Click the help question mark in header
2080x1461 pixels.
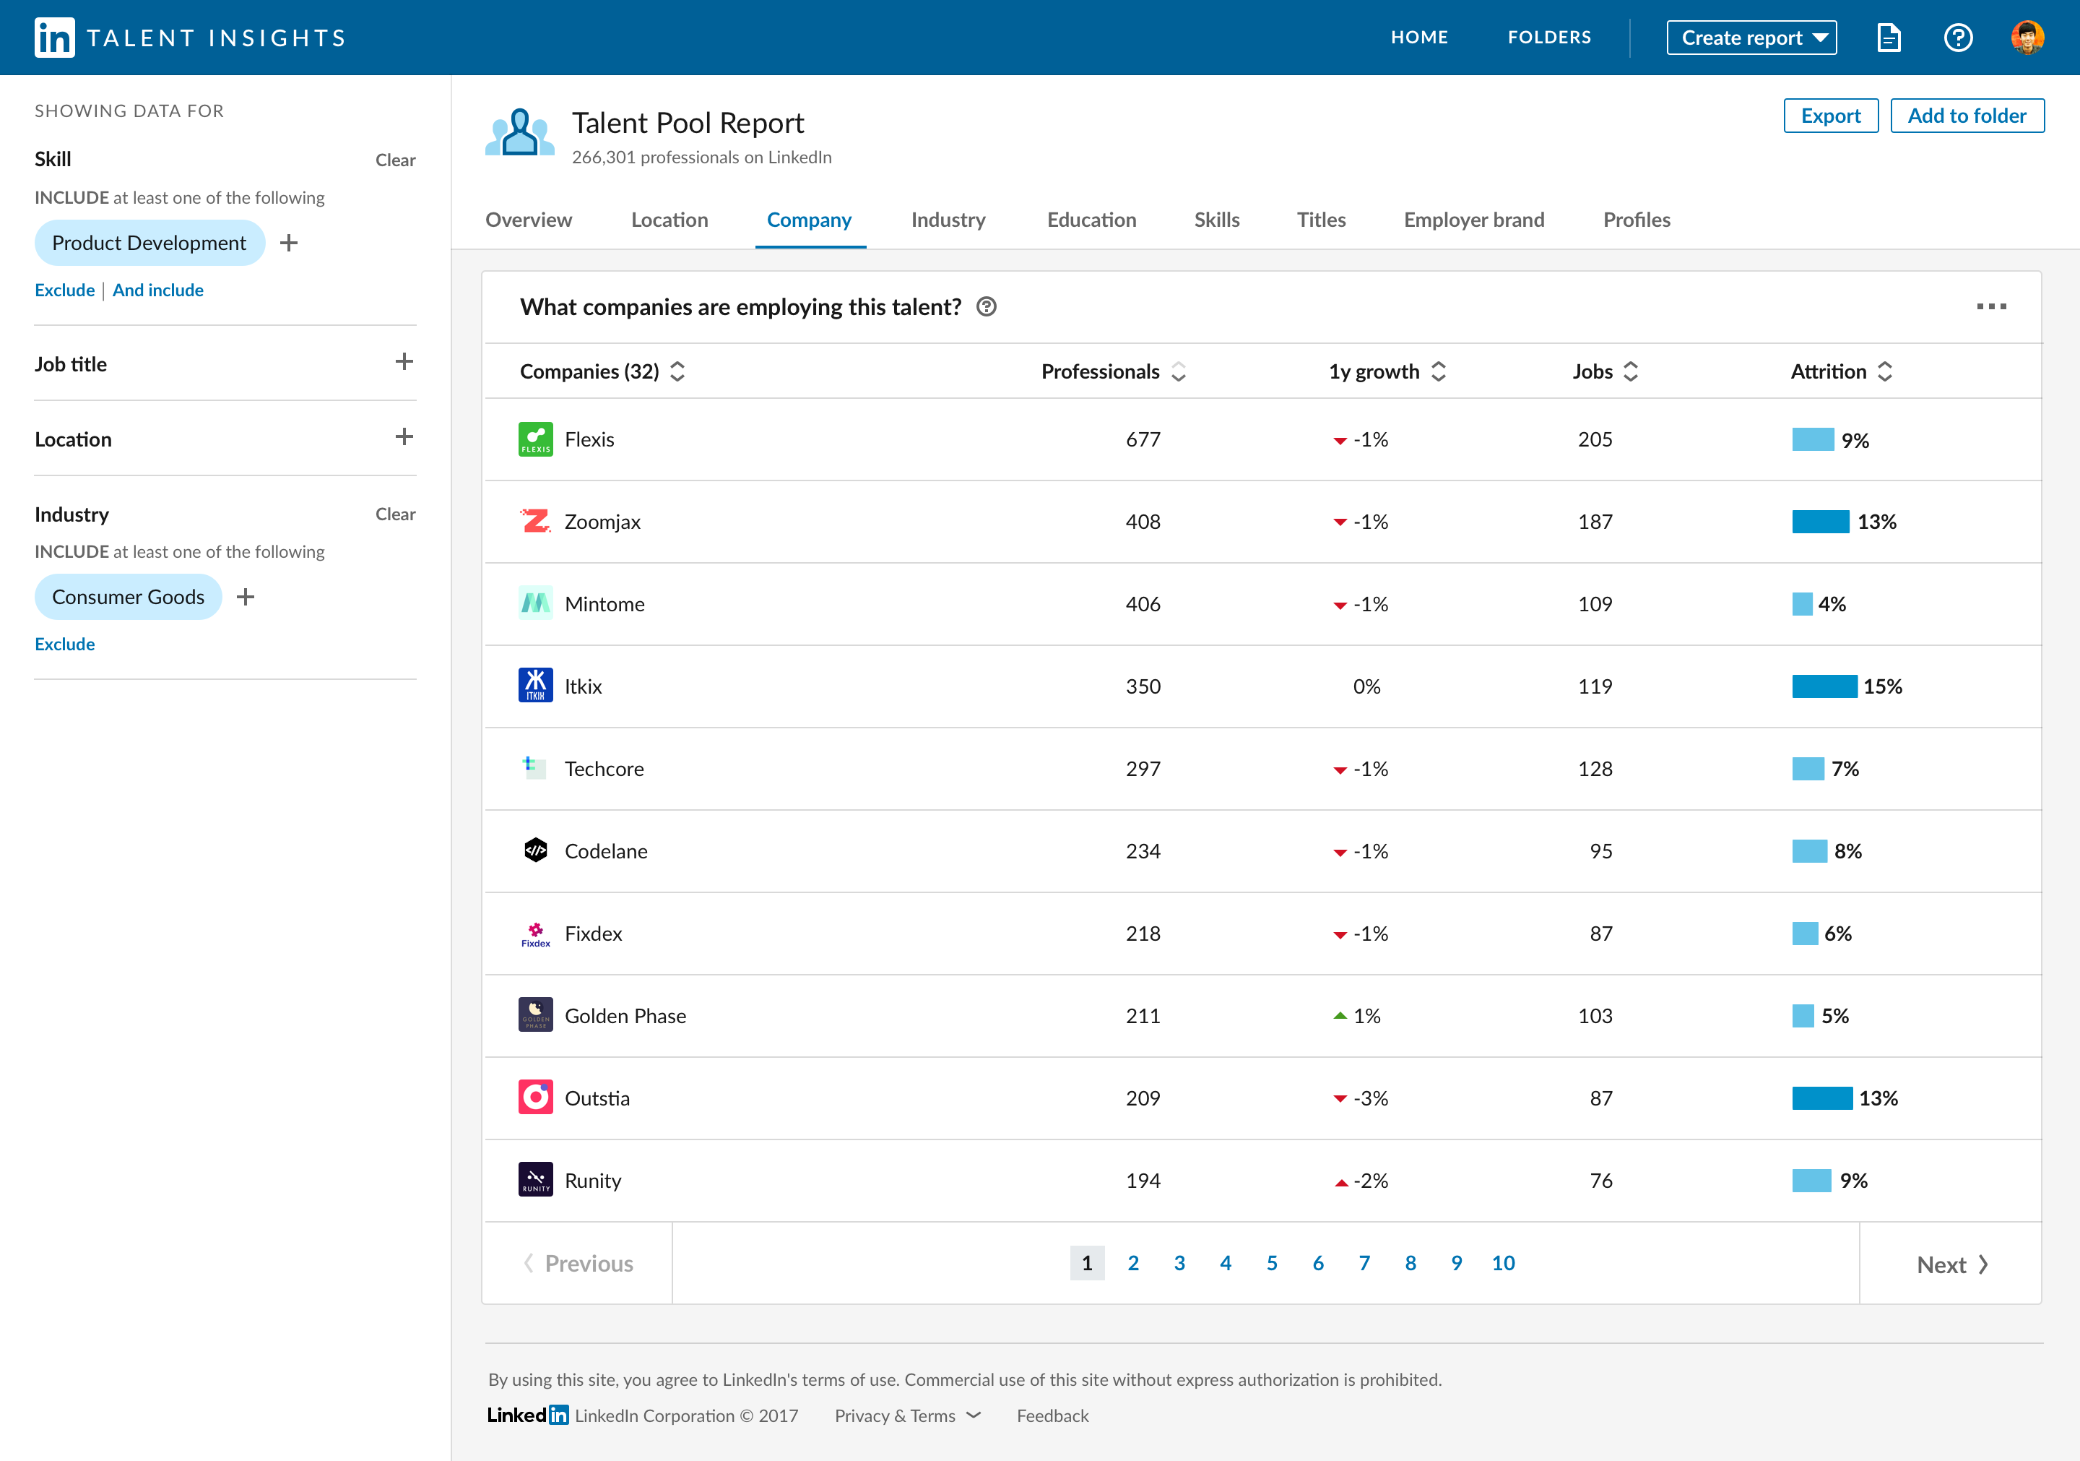(x=1958, y=37)
